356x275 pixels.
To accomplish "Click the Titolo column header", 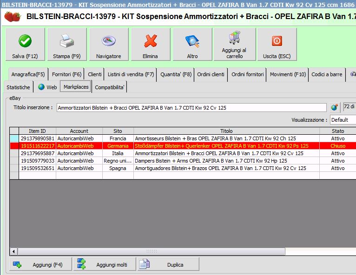I will pyautogui.click(x=226, y=131).
